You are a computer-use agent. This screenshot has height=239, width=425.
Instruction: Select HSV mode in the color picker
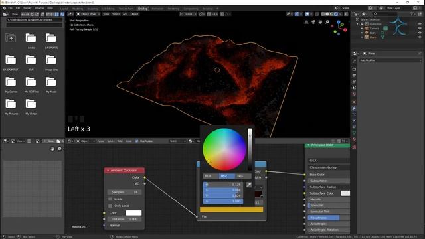227,176
